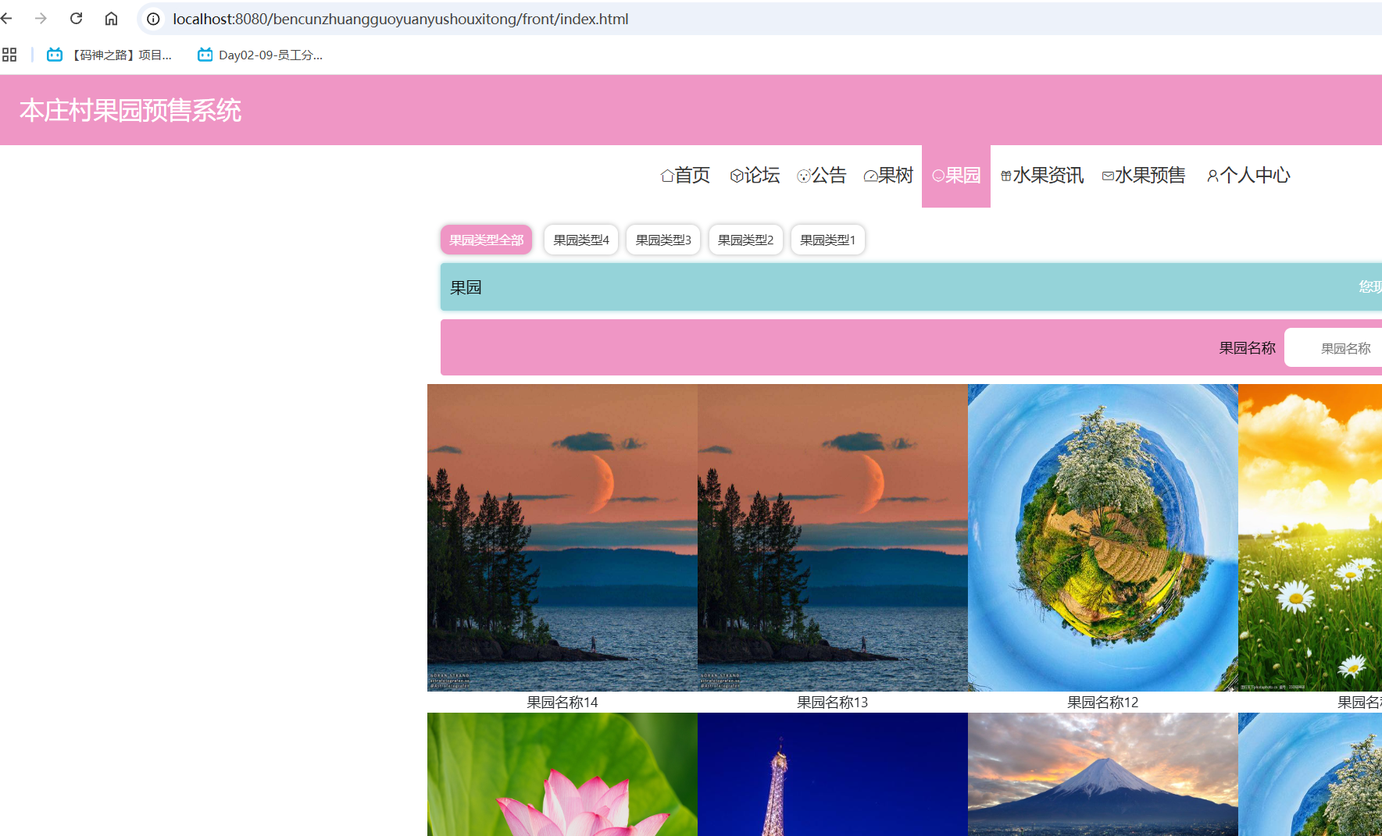This screenshot has width=1382, height=836.
Task: Open the browser home page icon
Action: [111, 19]
